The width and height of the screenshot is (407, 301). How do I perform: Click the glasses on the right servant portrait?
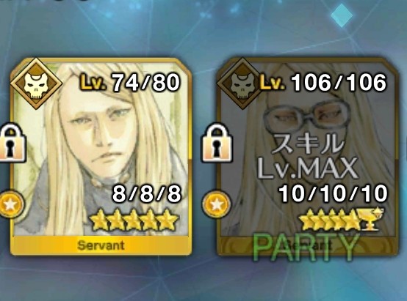[308, 116]
